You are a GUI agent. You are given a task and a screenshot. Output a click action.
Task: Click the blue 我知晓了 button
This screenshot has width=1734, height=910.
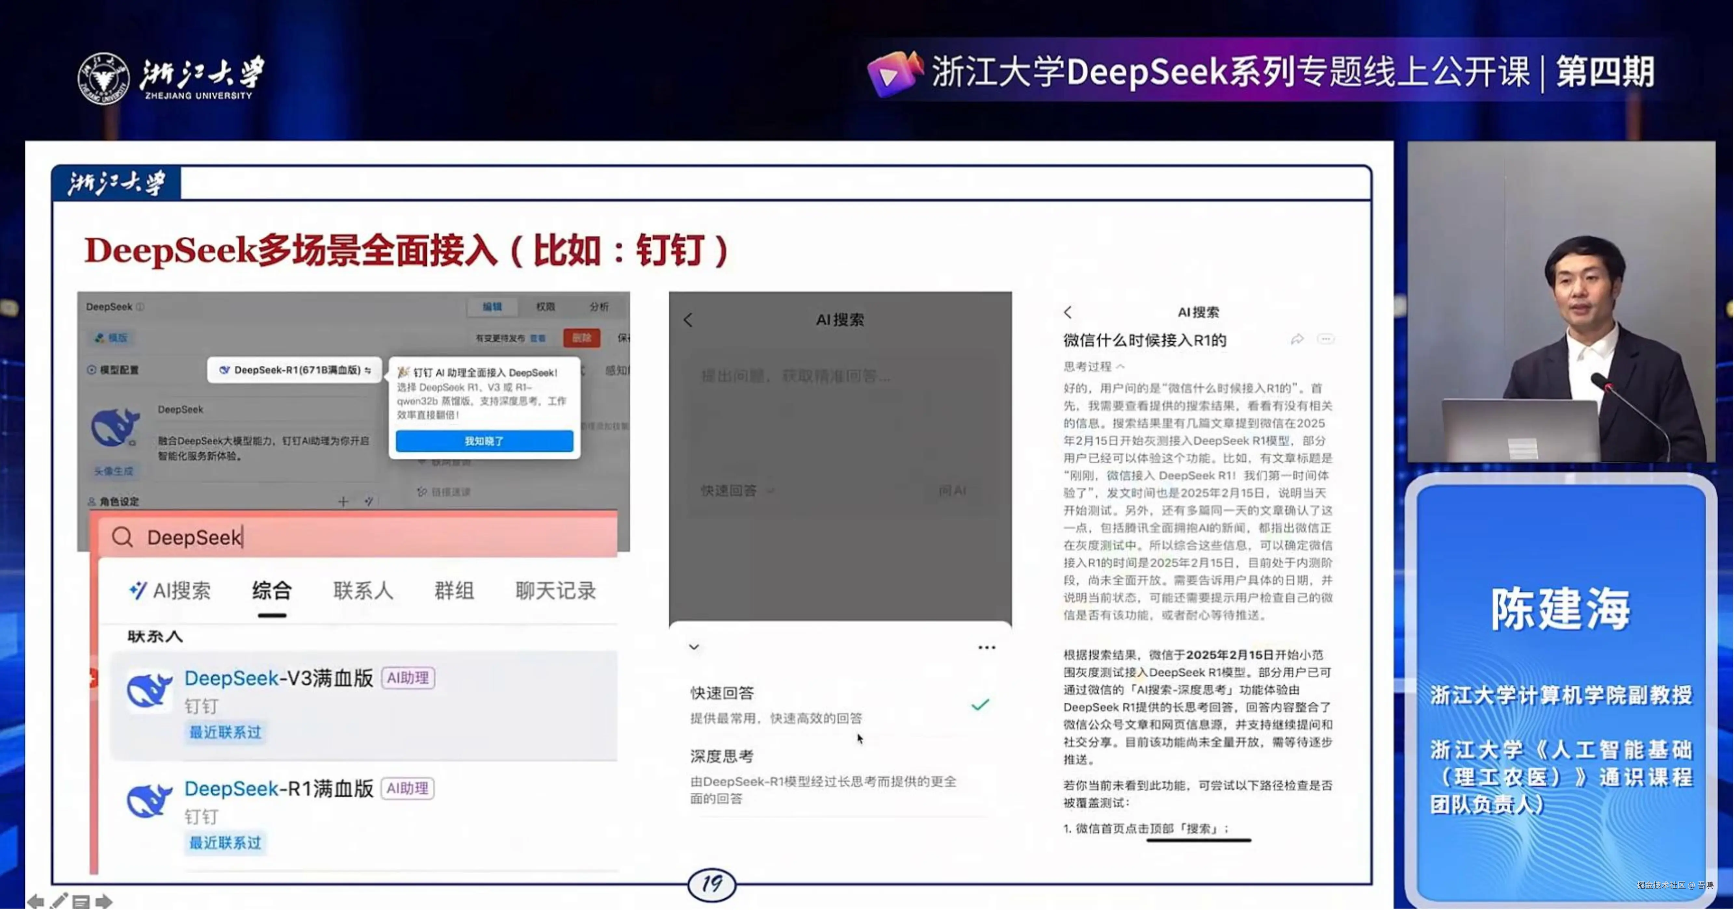point(484,442)
